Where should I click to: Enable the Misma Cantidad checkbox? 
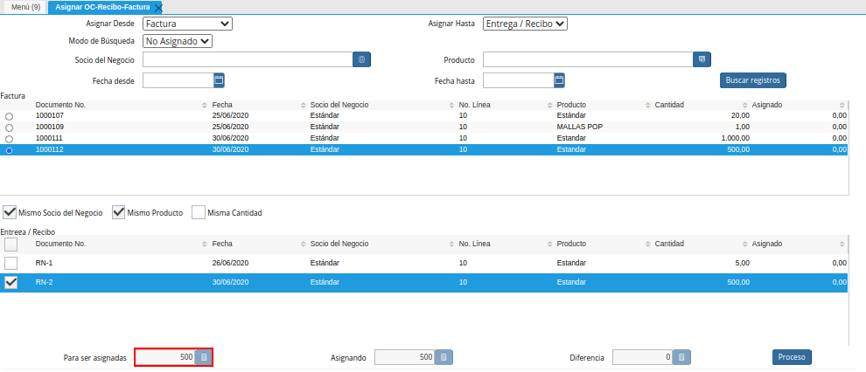pos(199,212)
